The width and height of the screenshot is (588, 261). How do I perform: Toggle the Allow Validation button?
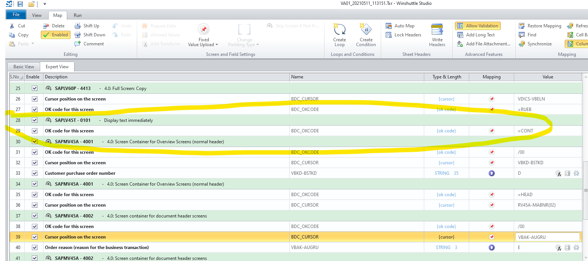[477, 26]
